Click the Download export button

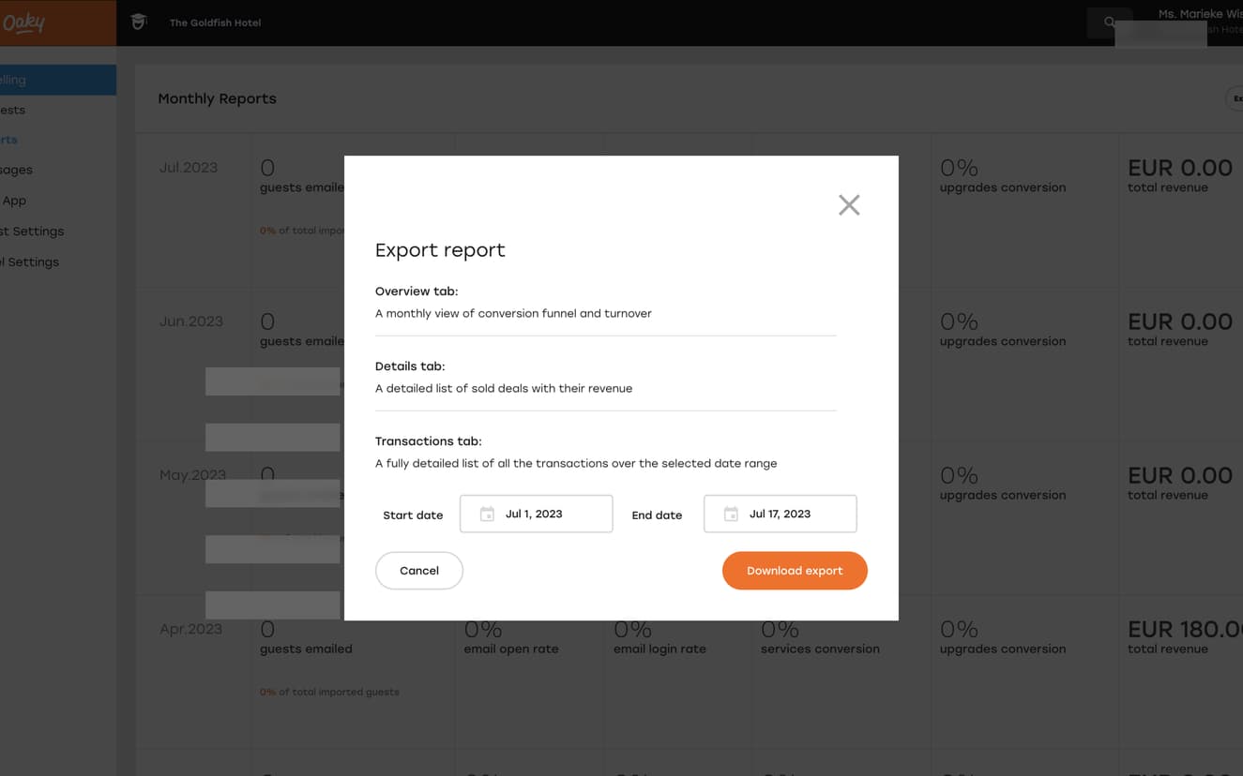(795, 571)
